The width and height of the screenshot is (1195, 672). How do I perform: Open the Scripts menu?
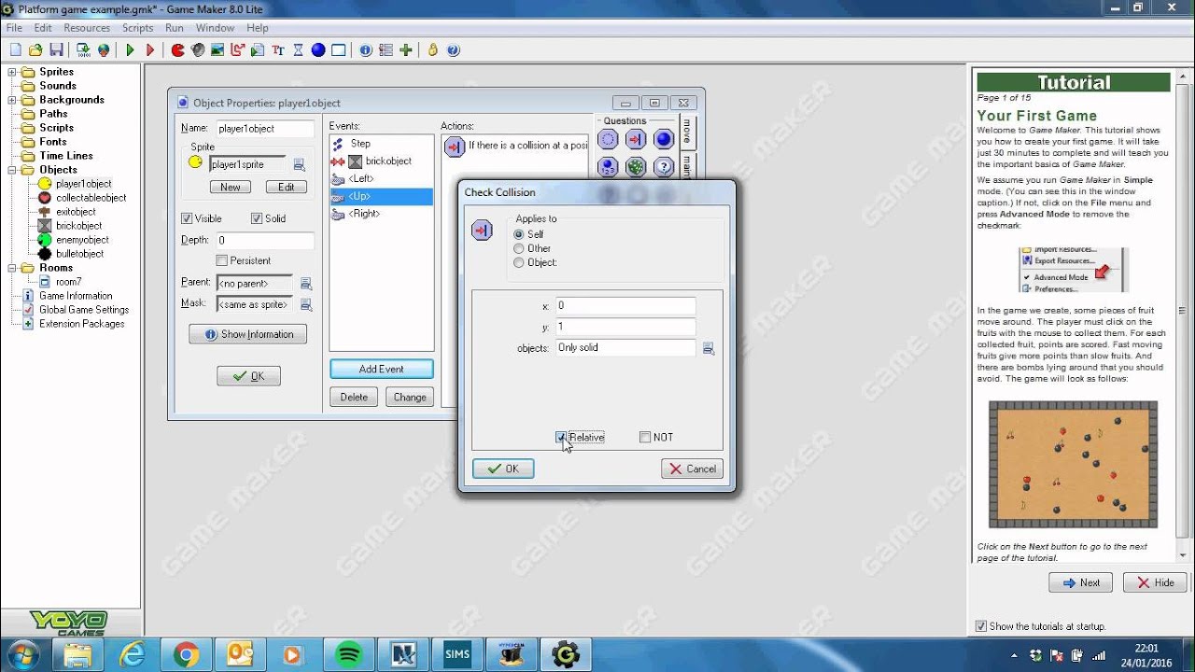tap(138, 28)
